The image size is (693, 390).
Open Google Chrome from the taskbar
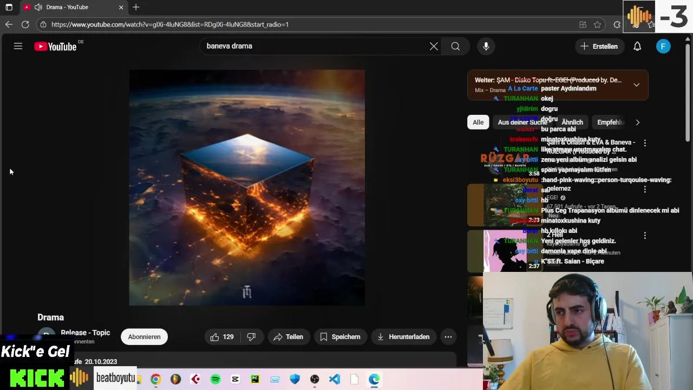(155, 379)
